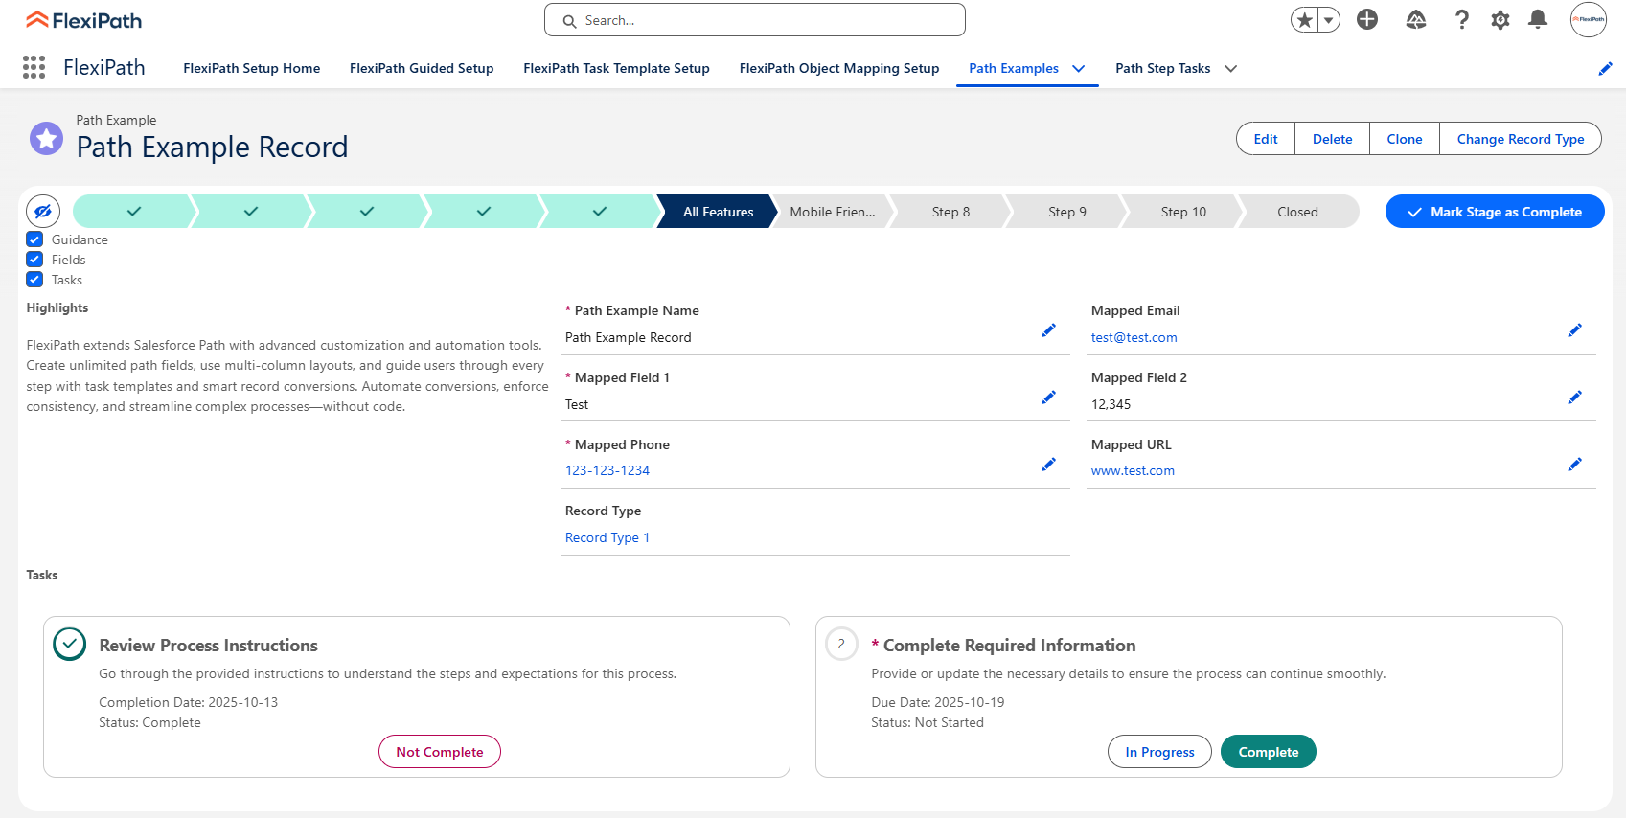
Task: Edit Mapped Email with pencil icon
Action: (1574, 330)
